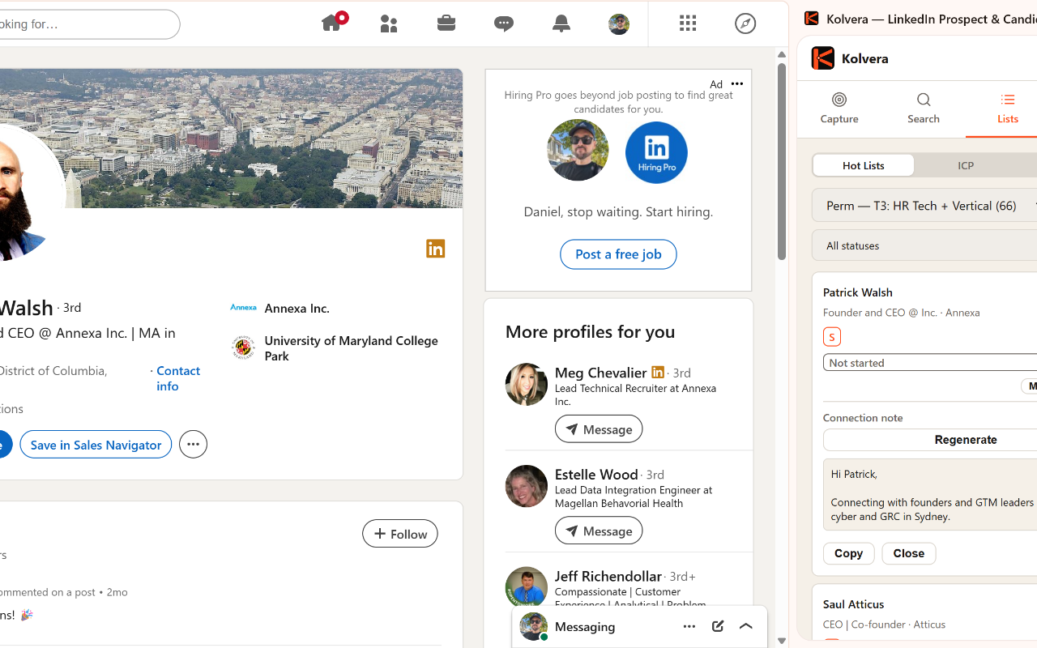
Task: Open Jeff Richendollar profile name
Action: coord(608,576)
